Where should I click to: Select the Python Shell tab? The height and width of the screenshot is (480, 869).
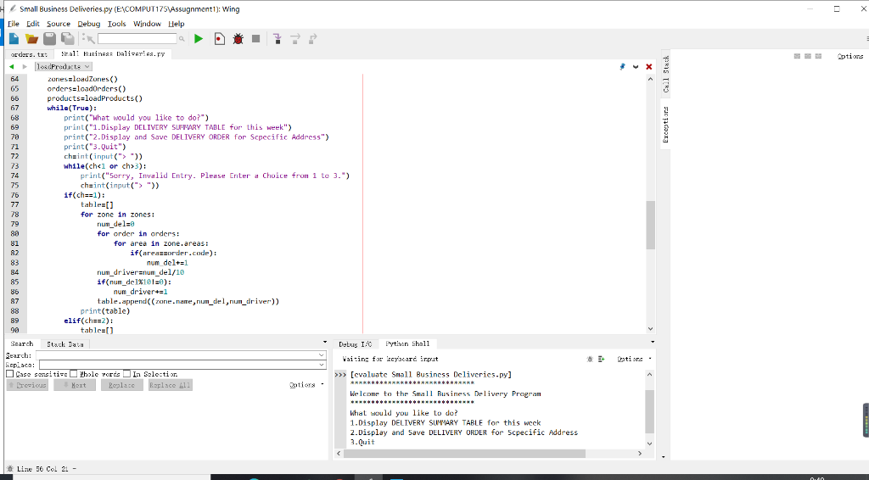[407, 343]
